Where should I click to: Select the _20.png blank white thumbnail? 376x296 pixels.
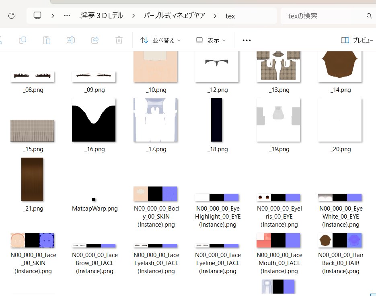[x=340, y=120]
